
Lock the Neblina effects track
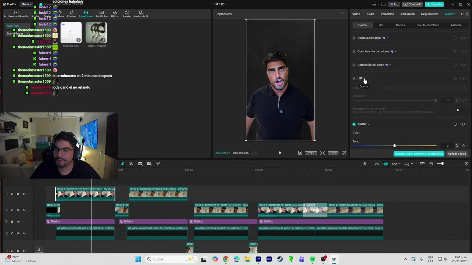pyautogui.click(x=12, y=222)
